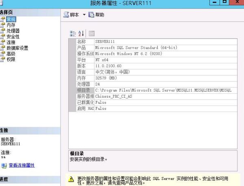
Task: Select the 操作系统 value Microsoft Windows NT 6.2
Action: tap(166, 54)
